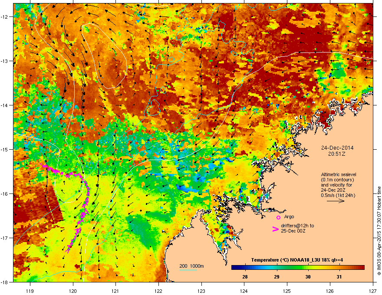Viewport: 382px width, 295px height.
Task: Click longitude axis label 124
Action: pyautogui.click(x=244, y=291)
